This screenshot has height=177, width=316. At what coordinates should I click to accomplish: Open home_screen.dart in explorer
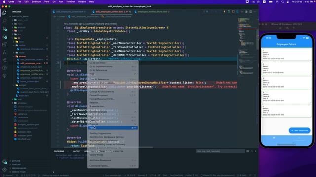pyautogui.click(x=30, y=82)
